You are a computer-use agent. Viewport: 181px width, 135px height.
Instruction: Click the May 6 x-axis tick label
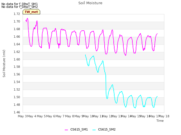(51, 116)
